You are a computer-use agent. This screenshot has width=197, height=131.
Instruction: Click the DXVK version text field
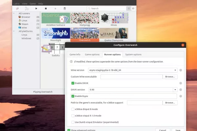(131, 90)
